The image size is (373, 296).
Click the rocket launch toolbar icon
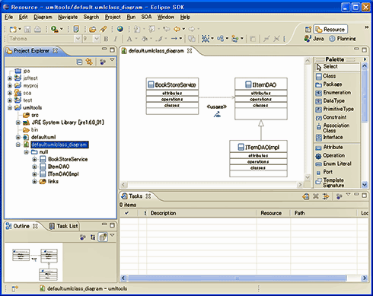pyautogui.click(x=103, y=29)
